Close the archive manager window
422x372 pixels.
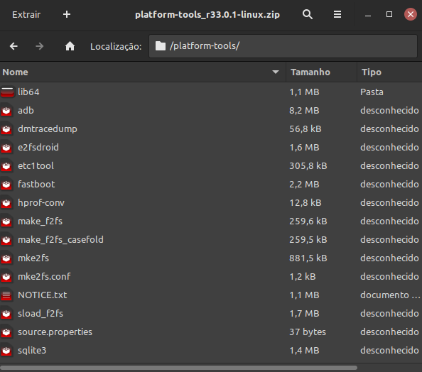(x=411, y=14)
